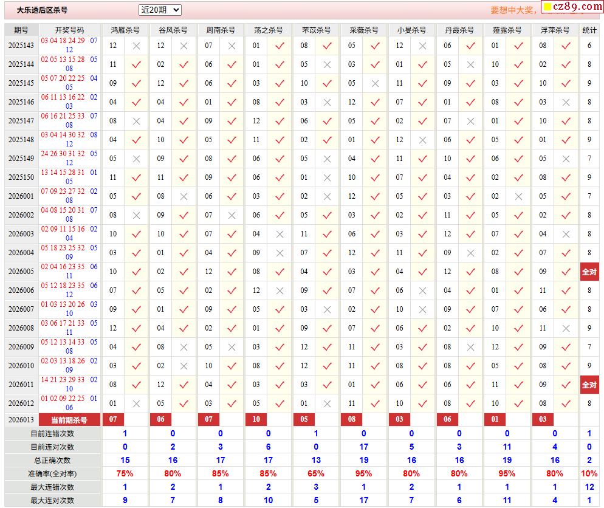Viewport: 604px width, 508px height.
Task: Click the 65% accuracy value
Action: pos(316,474)
